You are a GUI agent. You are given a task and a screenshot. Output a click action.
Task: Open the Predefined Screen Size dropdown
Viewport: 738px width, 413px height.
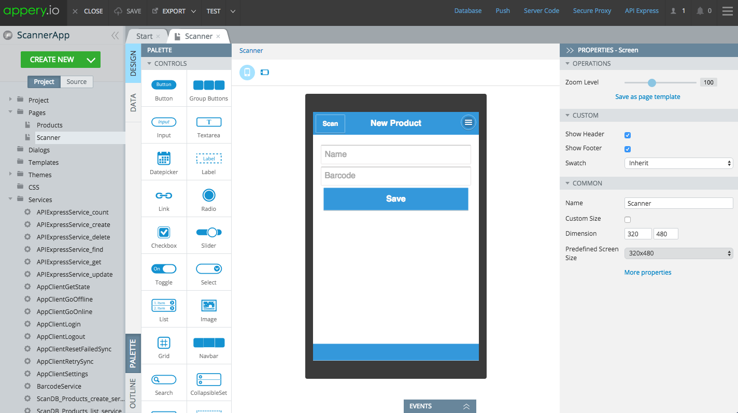coord(678,253)
